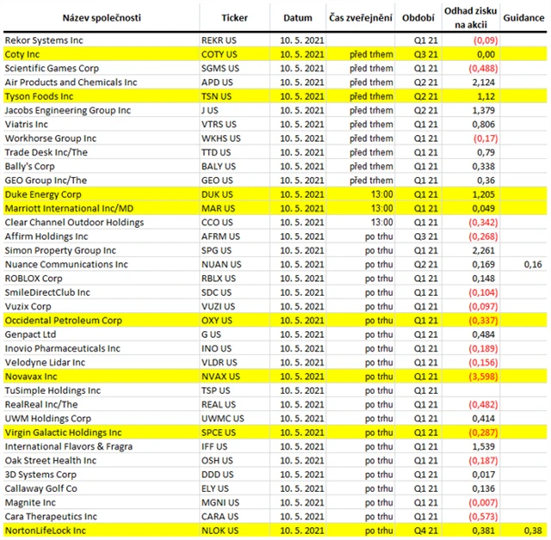
Task: Click the 'Datum' column header
Action: tap(298, 18)
